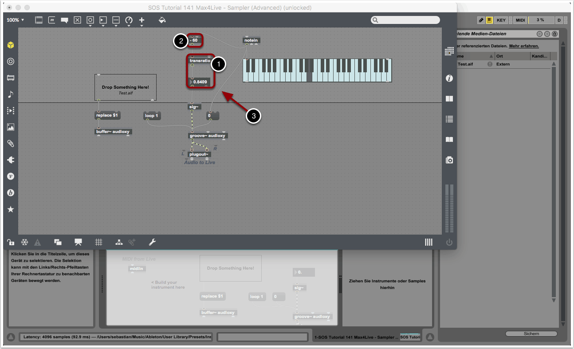Toggle the patcher lock icon

11,242
